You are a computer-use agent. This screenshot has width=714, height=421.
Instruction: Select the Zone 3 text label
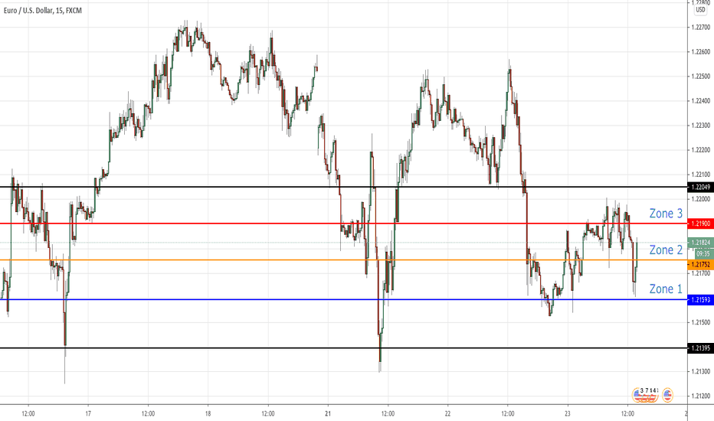point(666,214)
